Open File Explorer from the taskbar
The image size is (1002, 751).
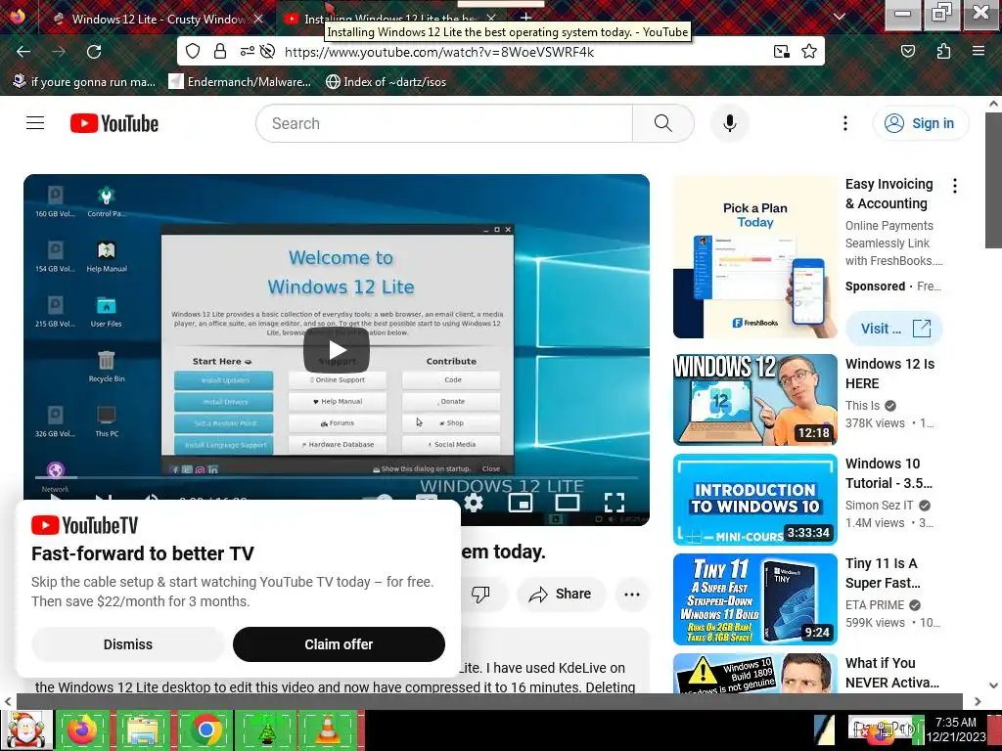144,729
